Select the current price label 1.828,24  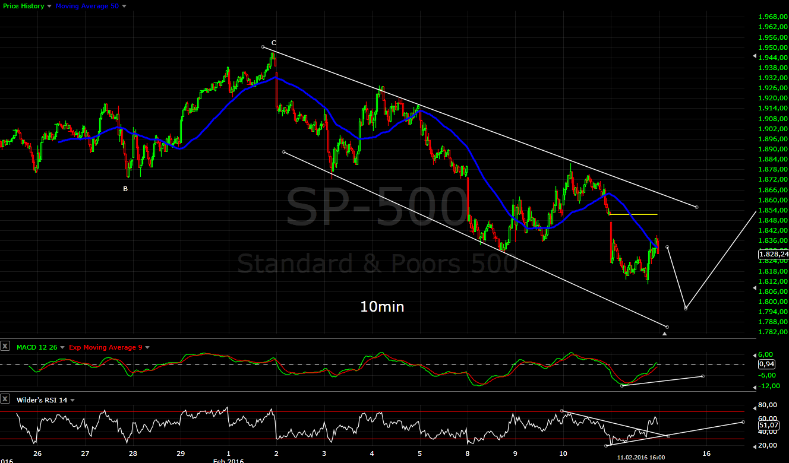[x=774, y=254]
